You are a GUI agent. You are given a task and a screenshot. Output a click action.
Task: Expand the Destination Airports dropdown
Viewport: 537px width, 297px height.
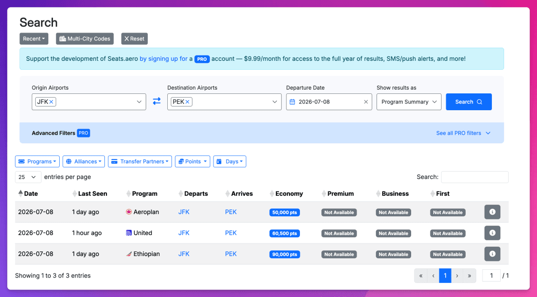pyautogui.click(x=275, y=102)
